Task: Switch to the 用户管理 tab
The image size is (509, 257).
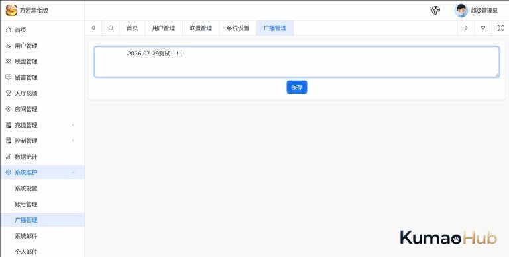Action: click(164, 28)
